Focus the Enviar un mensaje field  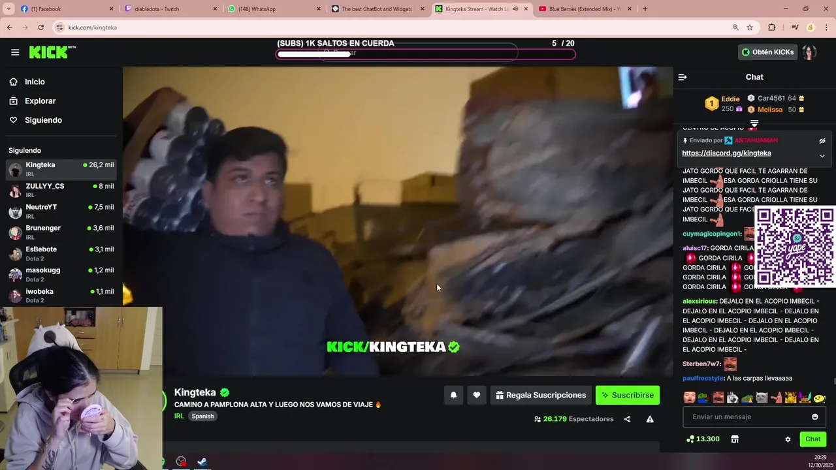(x=748, y=417)
